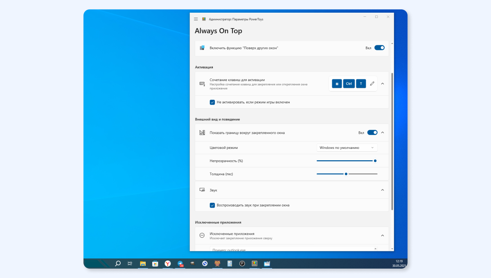Collapse the Сочетание клавиш для активации section
This screenshot has height=278, width=491.
click(x=383, y=83)
